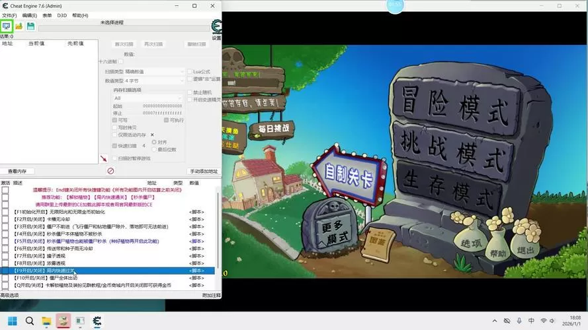
Task: Open the 数值类型 4 字节 dropdown
Action: (155, 81)
